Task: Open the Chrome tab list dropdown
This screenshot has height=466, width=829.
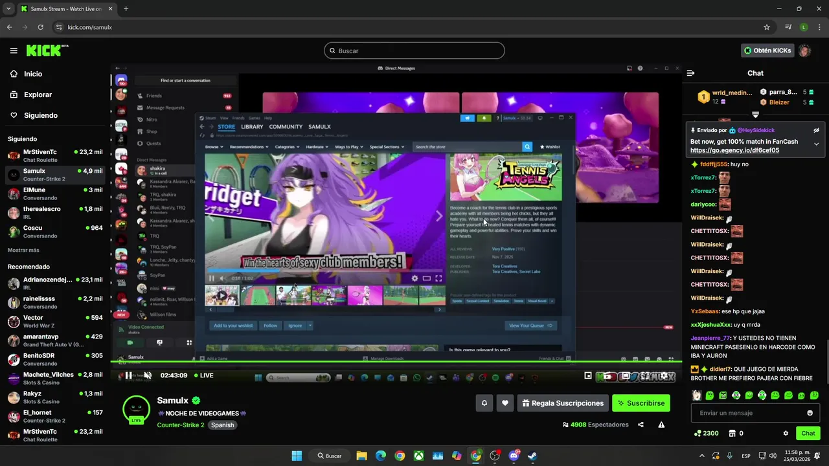Action: click(8, 9)
